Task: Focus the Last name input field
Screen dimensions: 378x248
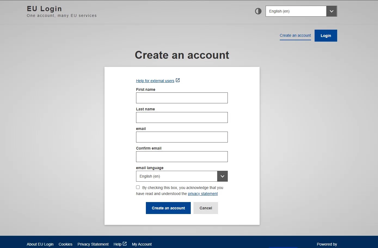Action: point(182,117)
